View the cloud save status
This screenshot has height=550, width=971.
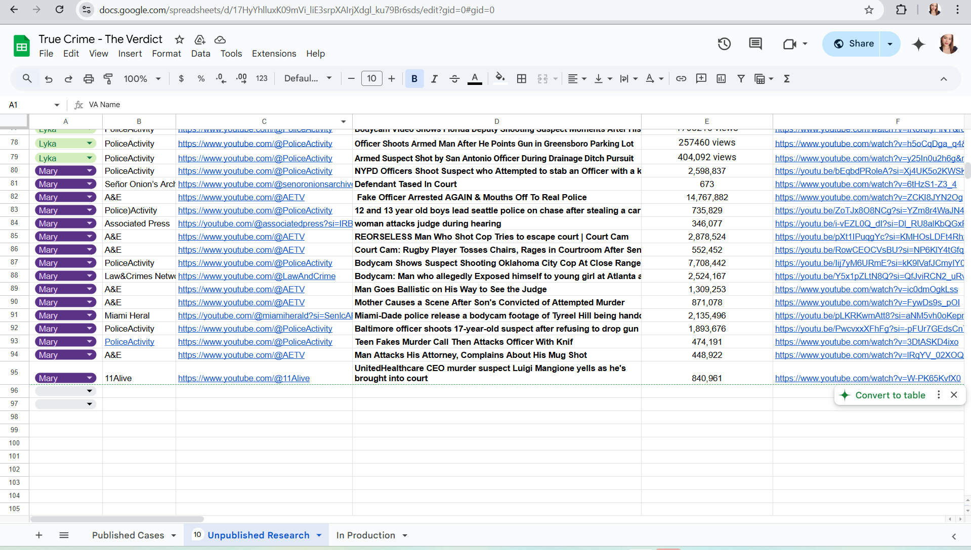220,39
